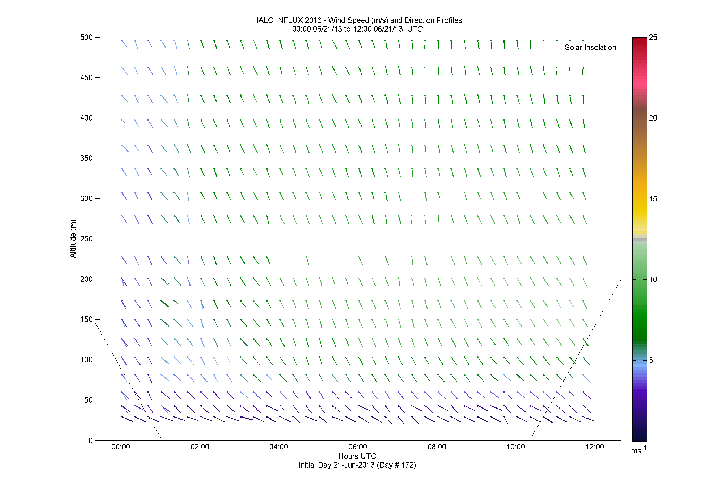Click the 'ms-1' units label under colorbar
The image size is (728, 495).
639,450
